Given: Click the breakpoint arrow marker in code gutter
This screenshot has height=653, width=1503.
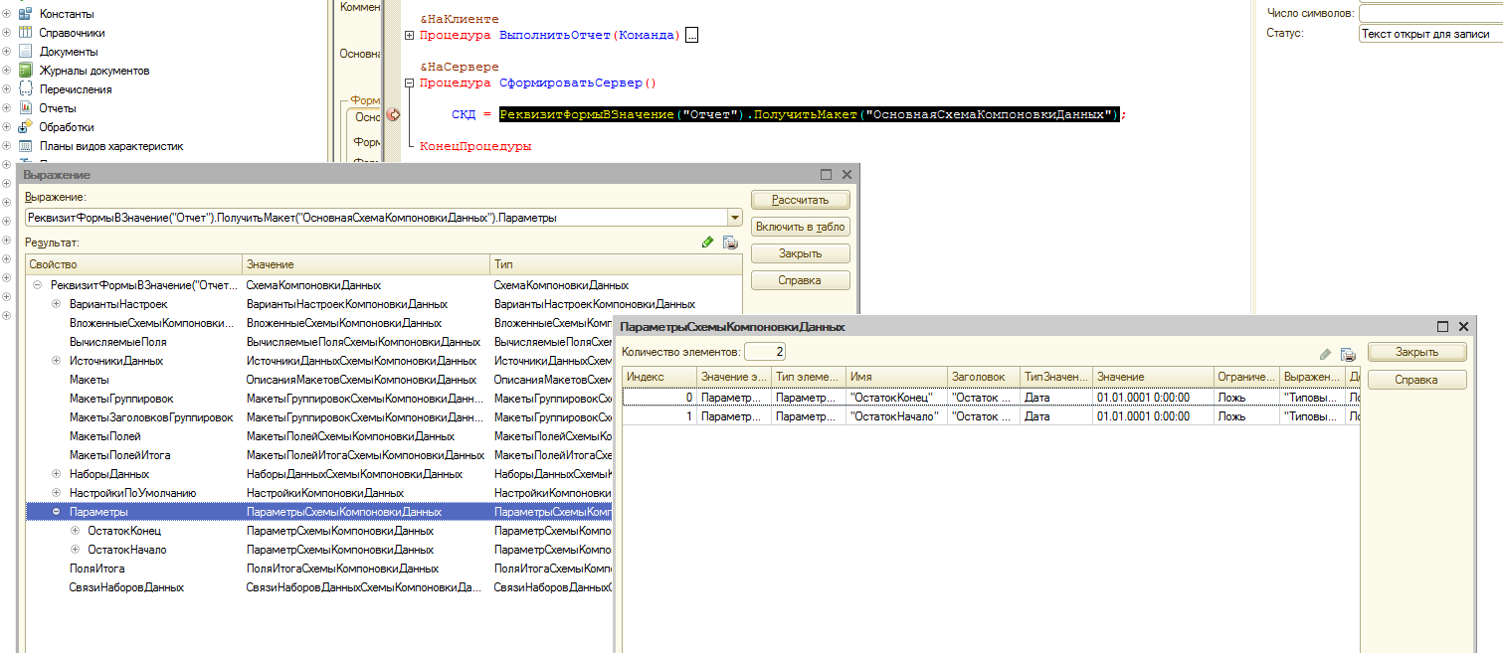Looking at the screenshot, I should pyautogui.click(x=393, y=115).
